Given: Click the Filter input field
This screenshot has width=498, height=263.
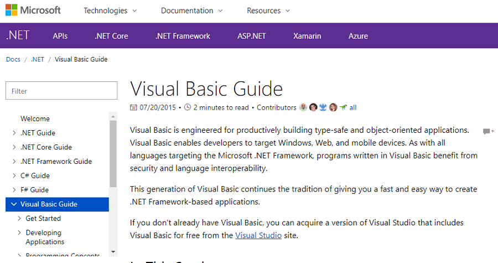Looking at the screenshot, I should [x=61, y=90].
